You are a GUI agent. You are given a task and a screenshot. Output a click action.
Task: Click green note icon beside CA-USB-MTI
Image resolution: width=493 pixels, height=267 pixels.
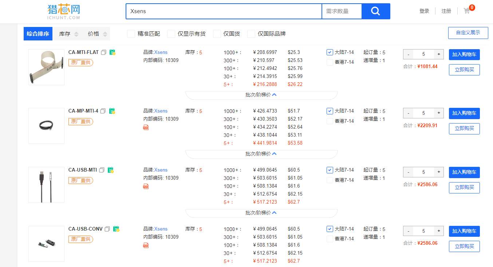point(111,170)
